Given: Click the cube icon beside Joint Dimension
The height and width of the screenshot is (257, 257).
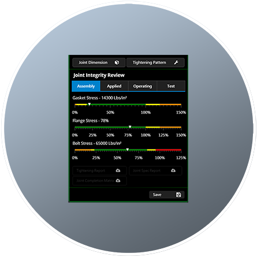Looking at the screenshot, I should (x=117, y=62).
